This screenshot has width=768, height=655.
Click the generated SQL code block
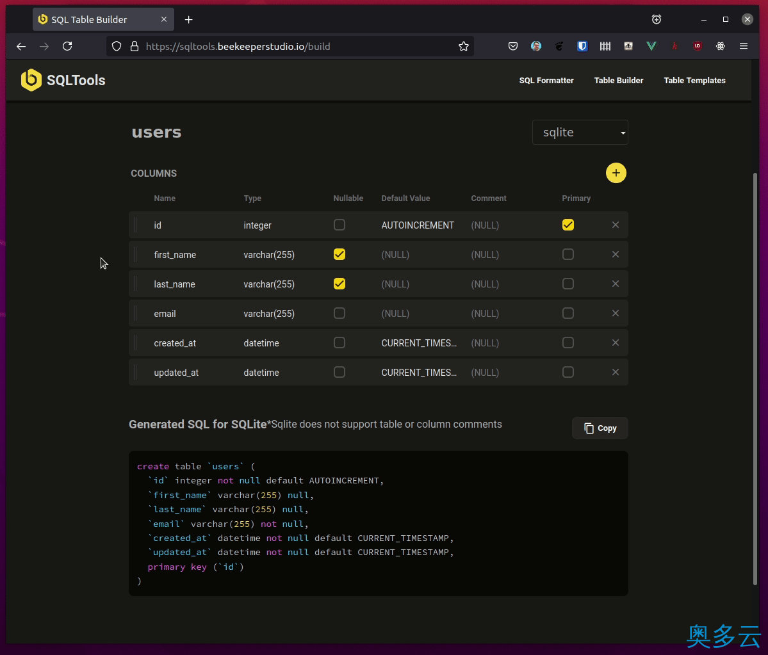click(378, 523)
